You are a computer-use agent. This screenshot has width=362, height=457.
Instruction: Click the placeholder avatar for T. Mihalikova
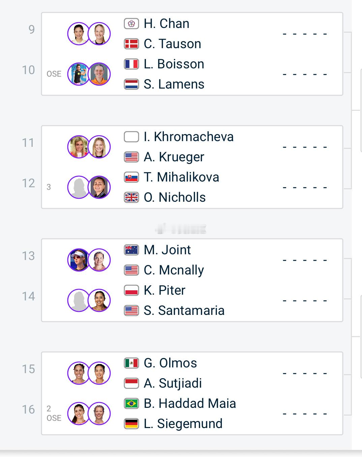(79, 187)
